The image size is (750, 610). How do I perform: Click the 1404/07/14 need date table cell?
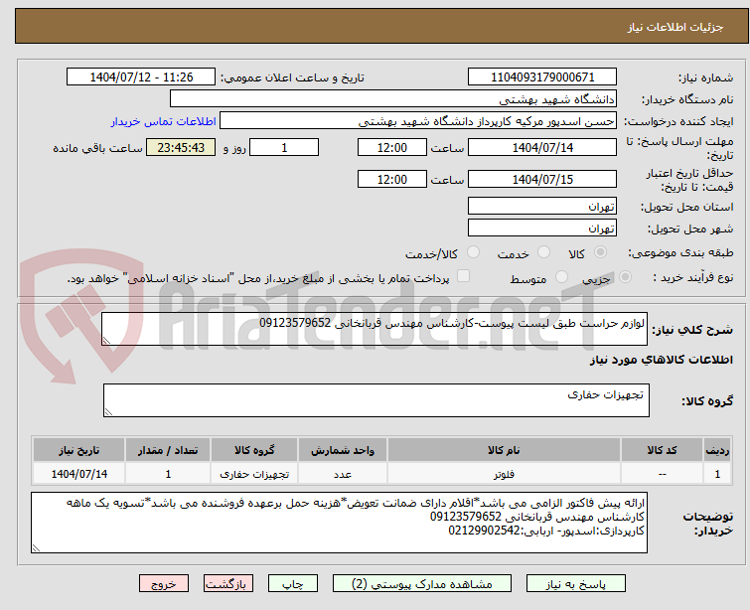tap(78, 474)
